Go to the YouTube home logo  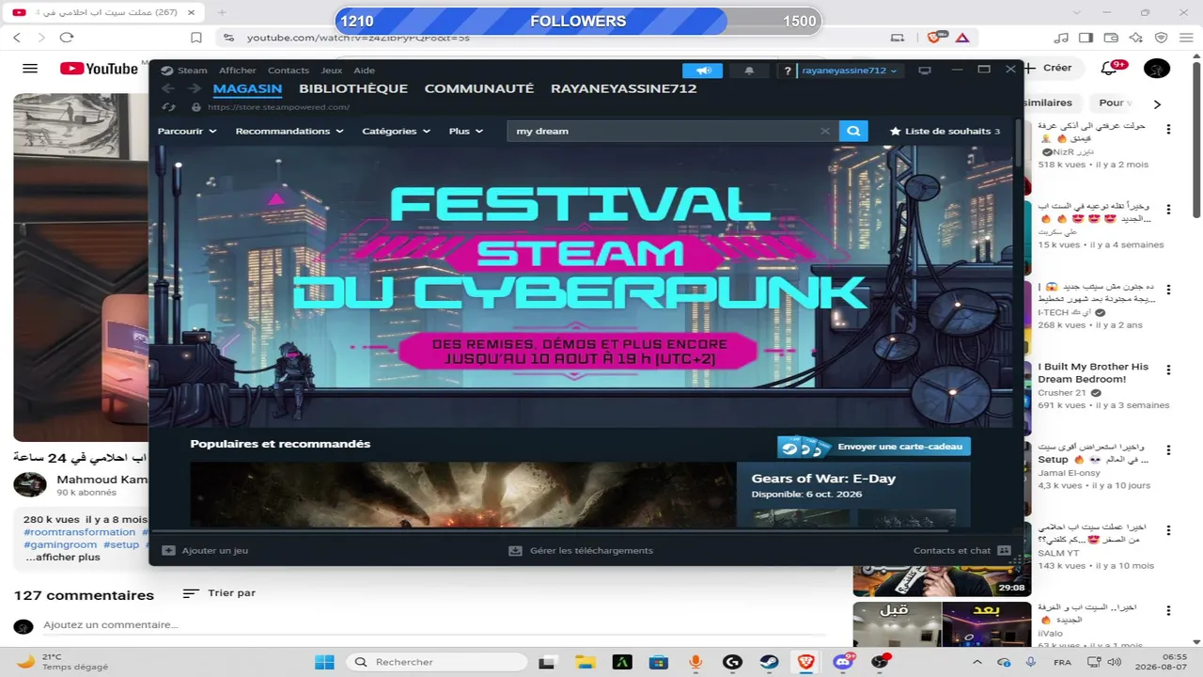point(99,69)
